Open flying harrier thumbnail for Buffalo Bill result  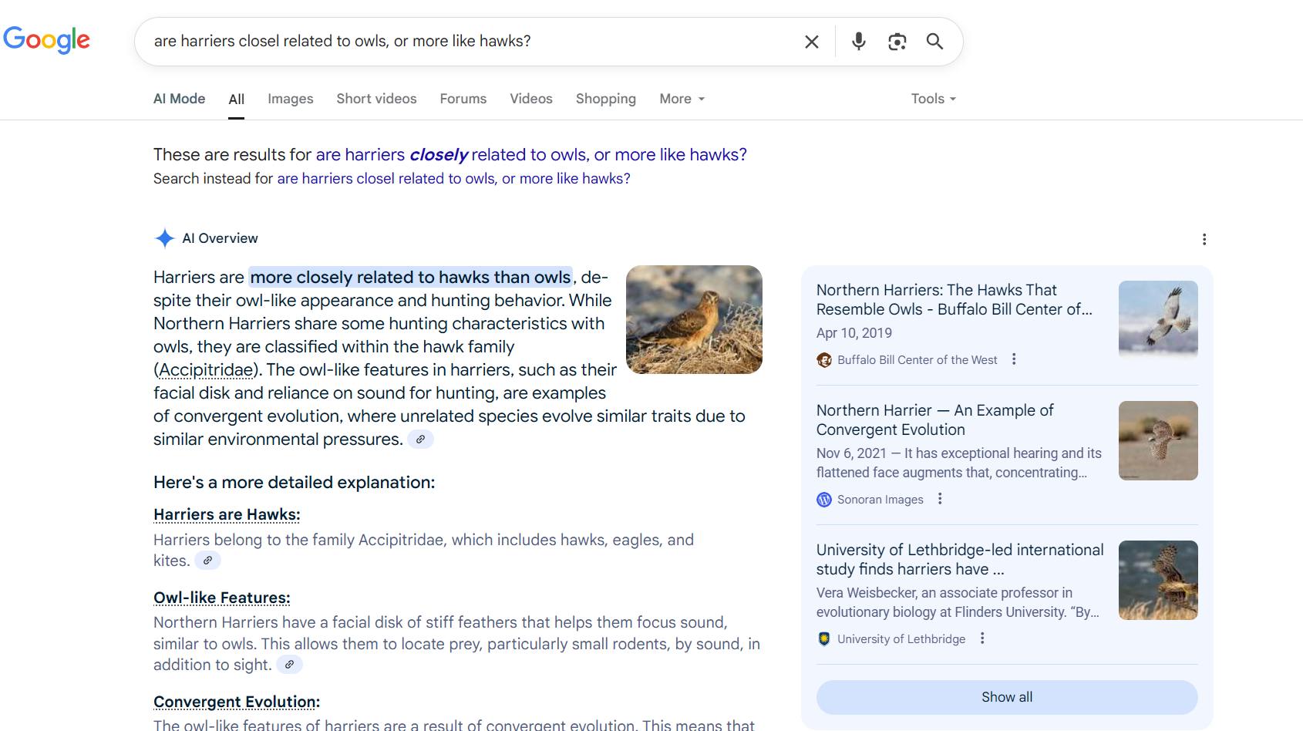click(1158, 320)
